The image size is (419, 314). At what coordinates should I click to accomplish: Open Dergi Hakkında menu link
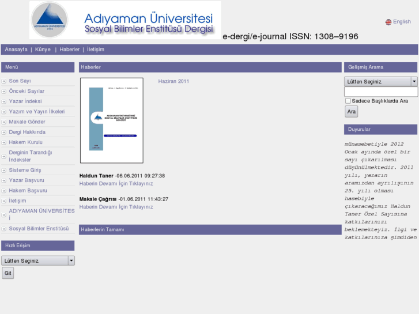pyautogui.click(x=27, y=132)
